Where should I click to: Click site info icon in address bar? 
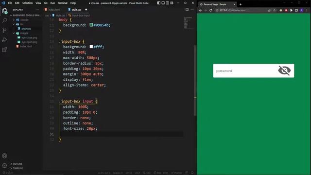(x=217, y=10)
